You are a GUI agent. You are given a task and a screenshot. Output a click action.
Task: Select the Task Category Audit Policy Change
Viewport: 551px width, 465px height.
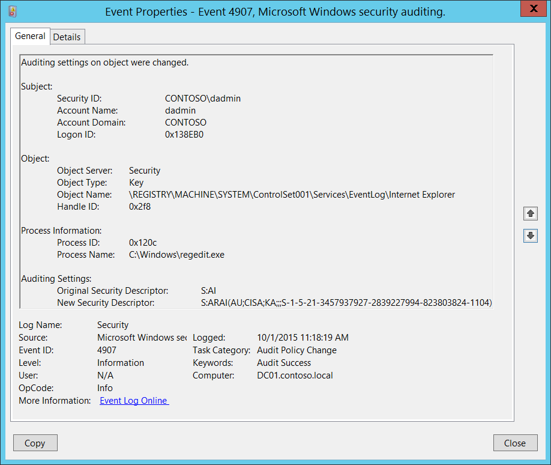tap(297, 350)
